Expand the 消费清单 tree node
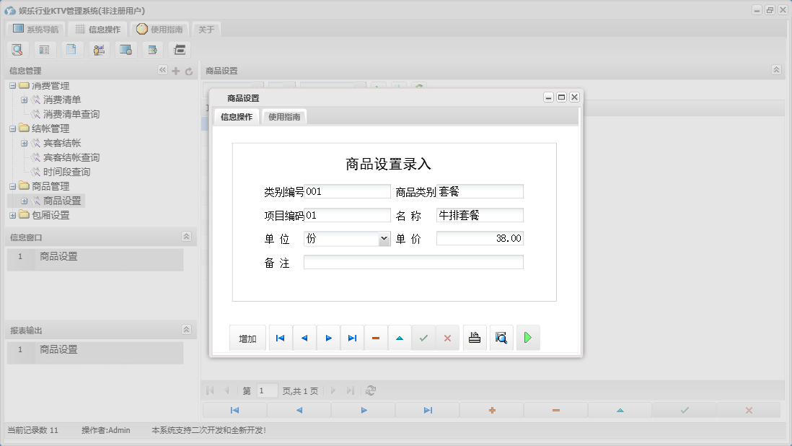The width and height of the screenshot is (792, 446). click(25, 100)
